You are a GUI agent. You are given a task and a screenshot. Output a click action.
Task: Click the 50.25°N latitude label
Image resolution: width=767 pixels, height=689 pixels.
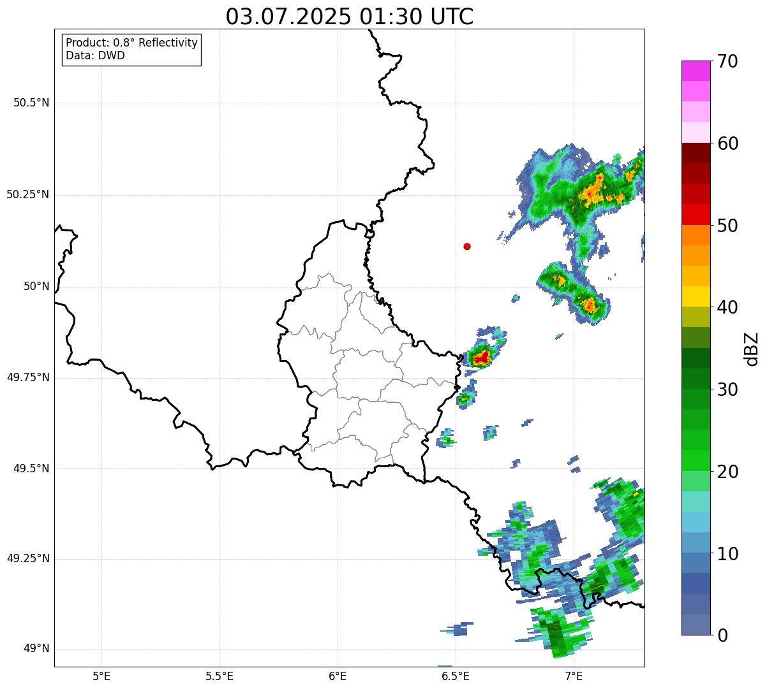coord(28,194)
